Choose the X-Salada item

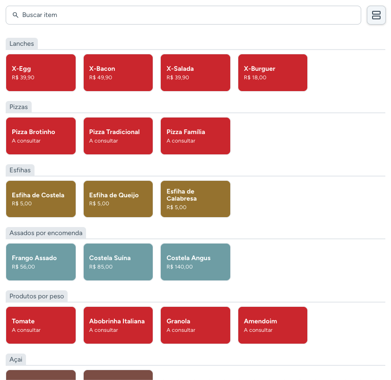(x=195, y=73)
